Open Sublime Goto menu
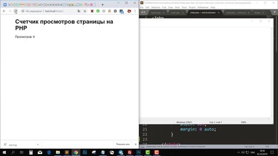The width and height of the screenshot is (278, 156). [177, 7]
